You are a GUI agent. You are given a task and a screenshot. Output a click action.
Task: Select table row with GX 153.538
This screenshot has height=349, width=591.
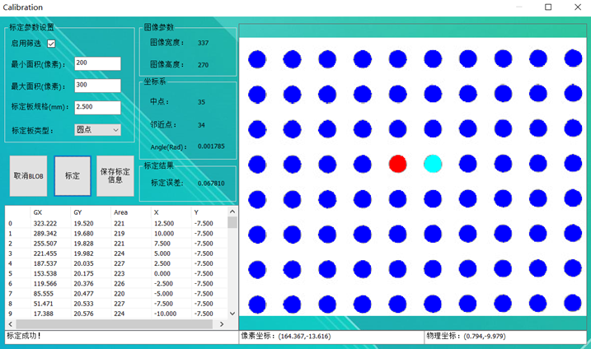(x=45, y=273)
